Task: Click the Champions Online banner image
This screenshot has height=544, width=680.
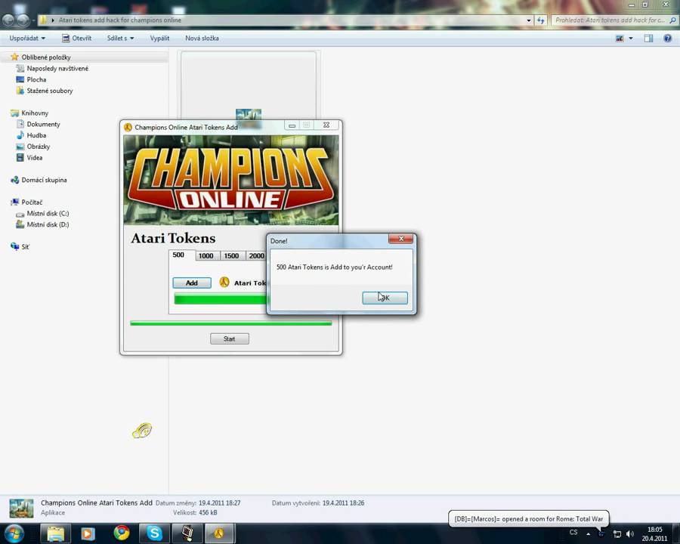Action: point(231,180)
